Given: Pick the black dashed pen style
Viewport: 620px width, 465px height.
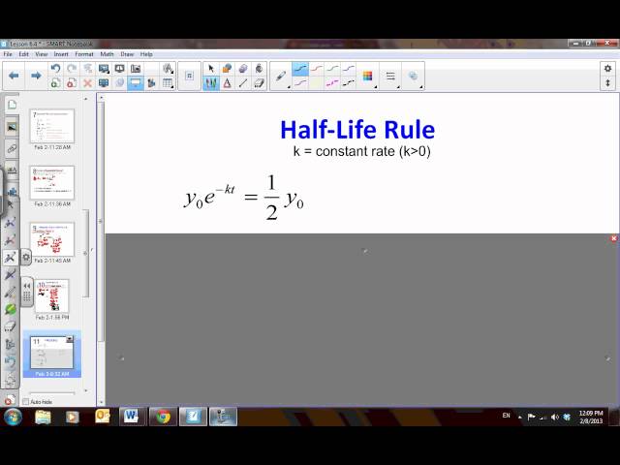Looking at the screenshot, I should pos(349,83).
